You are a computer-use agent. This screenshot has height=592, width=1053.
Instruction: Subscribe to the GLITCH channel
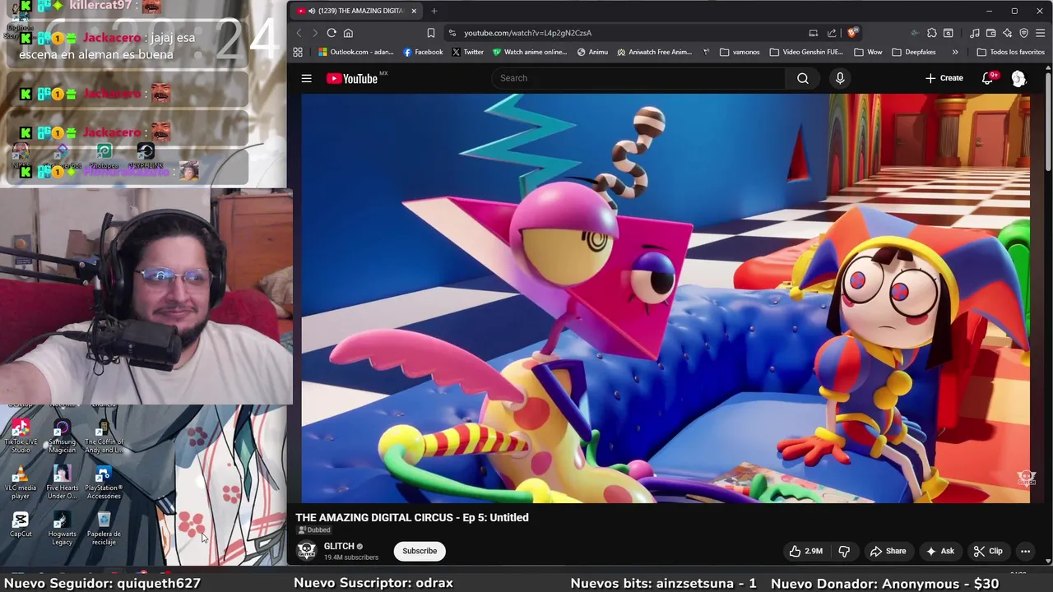420,551
